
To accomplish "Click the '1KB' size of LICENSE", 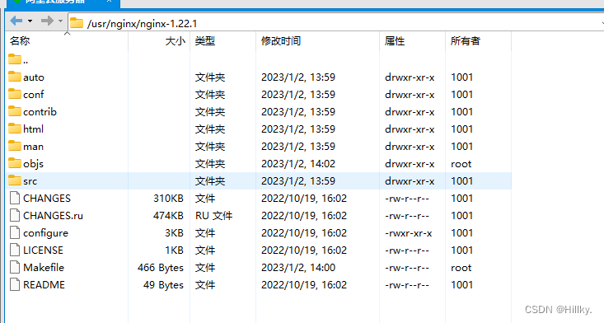I will (174, 250).
